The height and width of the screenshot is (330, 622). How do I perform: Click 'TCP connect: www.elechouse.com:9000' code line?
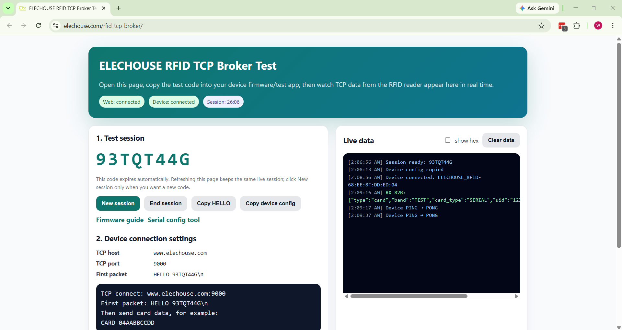point(163,294)
